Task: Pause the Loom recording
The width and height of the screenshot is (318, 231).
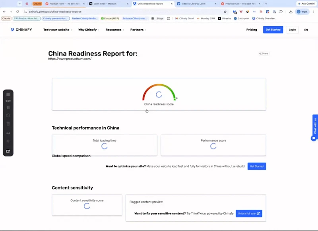Action: pyautogui.click(x=8, y=107)
